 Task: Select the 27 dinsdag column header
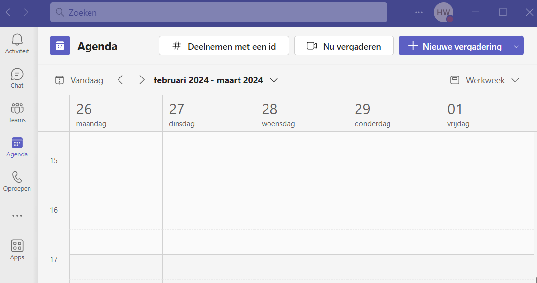click(x=209, y=114)
